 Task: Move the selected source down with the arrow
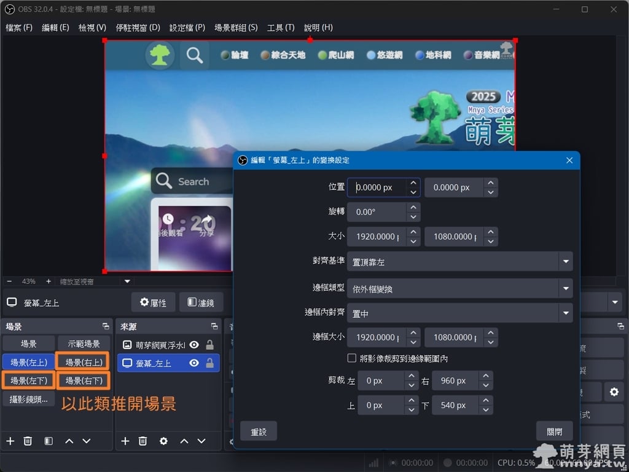coord(201,441)
